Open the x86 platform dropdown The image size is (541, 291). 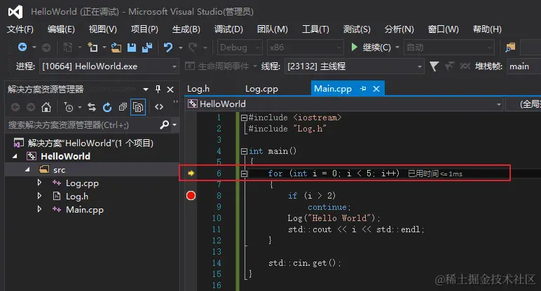click(x=306, y=48)
